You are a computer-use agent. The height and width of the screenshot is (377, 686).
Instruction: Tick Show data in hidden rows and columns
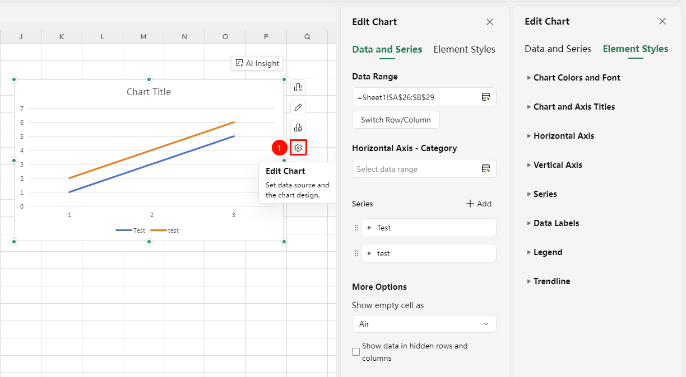pyautogui.click(x=356, y=352)
